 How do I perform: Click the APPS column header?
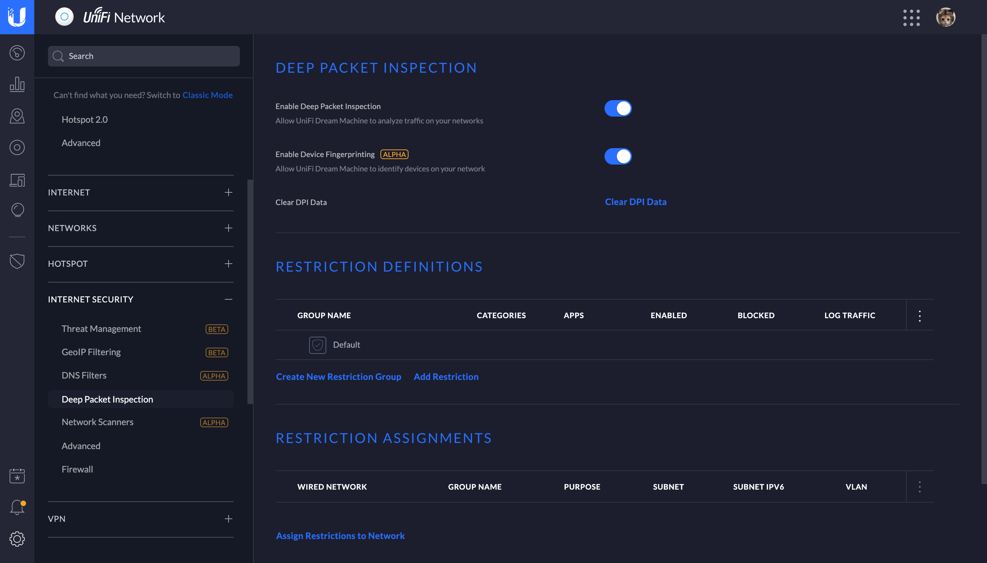(x=573, y=315)
